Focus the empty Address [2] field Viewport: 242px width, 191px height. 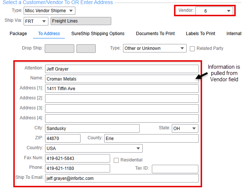[122, 98]
